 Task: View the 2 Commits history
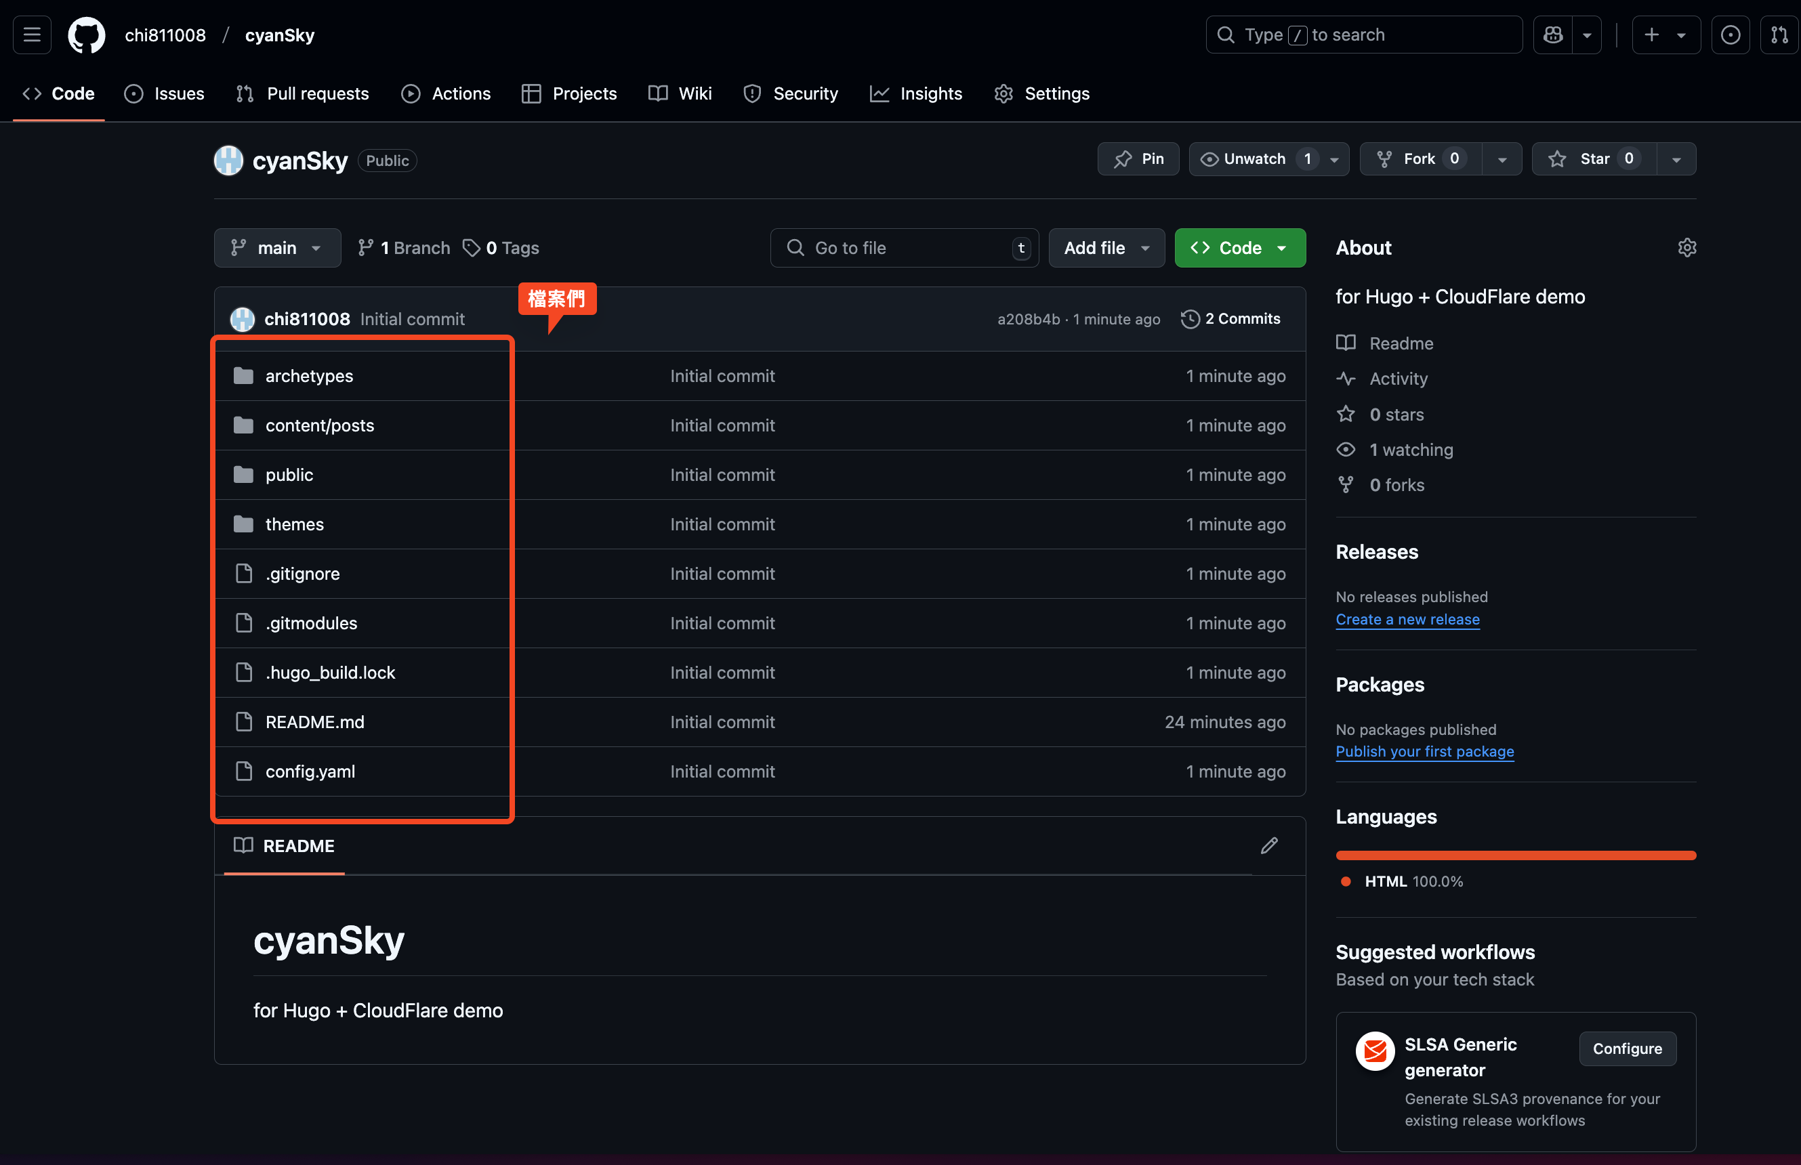[1230, 319]
